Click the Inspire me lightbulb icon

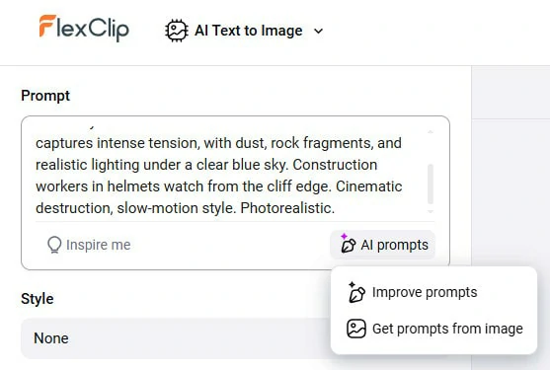tap(54, 245)
